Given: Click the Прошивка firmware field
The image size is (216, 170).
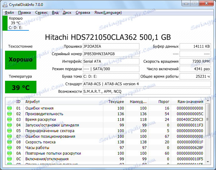Looking at the screenshot, I should pos(111,46).
